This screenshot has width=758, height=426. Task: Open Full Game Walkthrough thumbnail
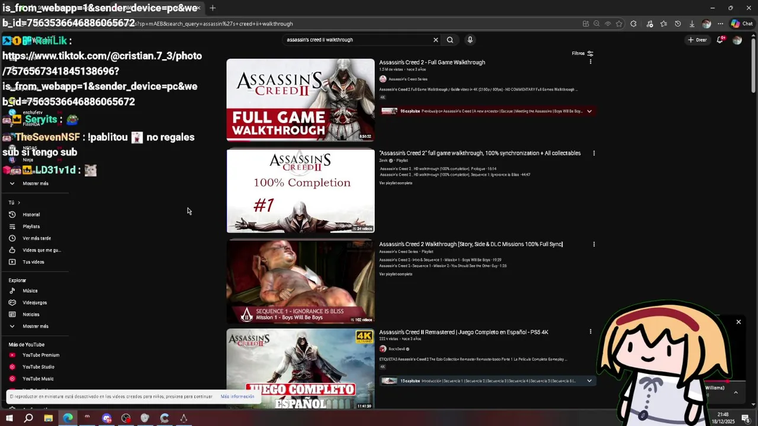pyautogui.click(x=300, y=100)
